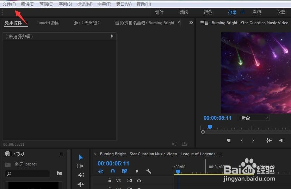Screen dimensions: 291x189
Task: Click the Mark In button
Action: [242, 141]
